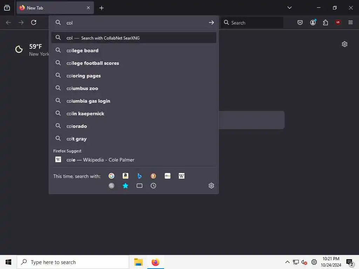Open the Windows Start menu
This screenshot has width=359, height=269.
(x=8, y=262)
